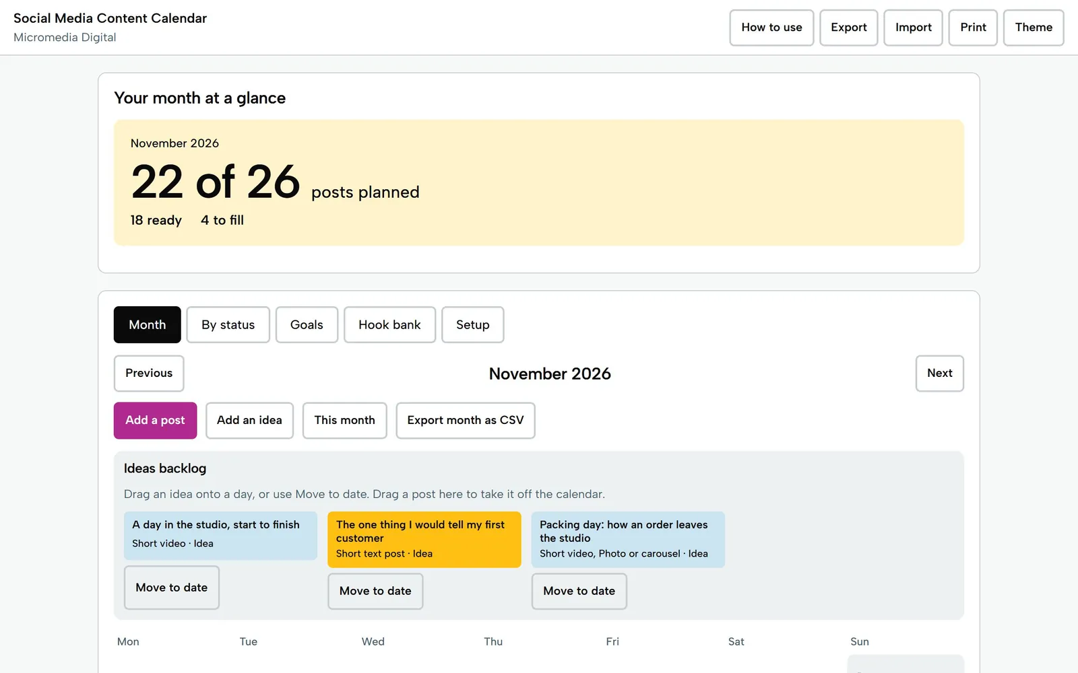Click Export month as CSV
The image size is (1078, 673).
click(465, 420)
